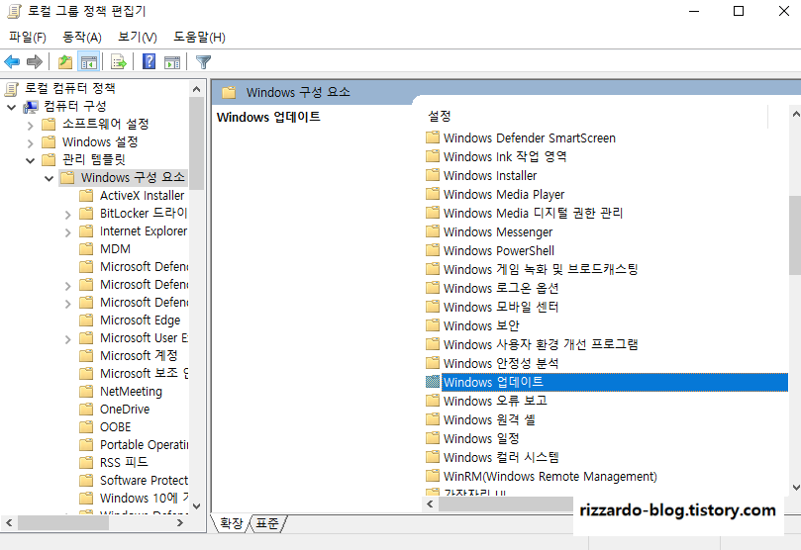Select 로컬 컴퓨터 정책 root node

[x=70, y=88]
